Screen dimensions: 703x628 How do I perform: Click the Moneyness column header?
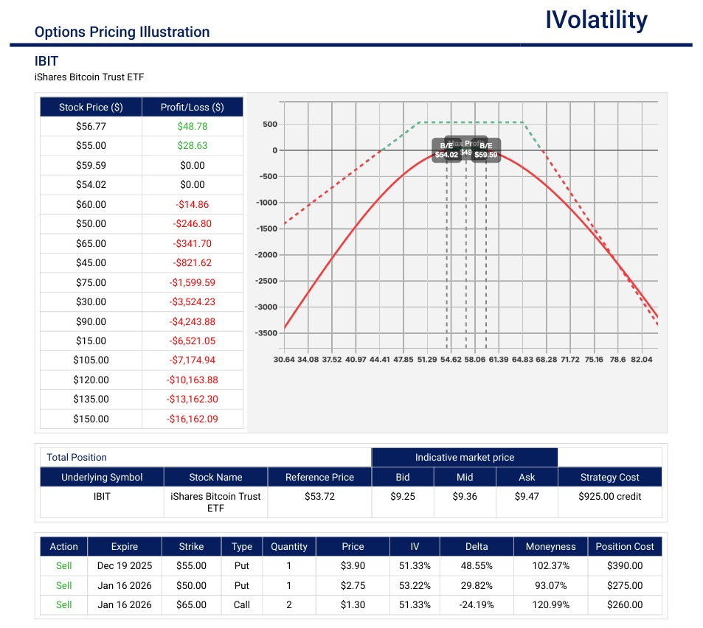(x=550, y=546)
